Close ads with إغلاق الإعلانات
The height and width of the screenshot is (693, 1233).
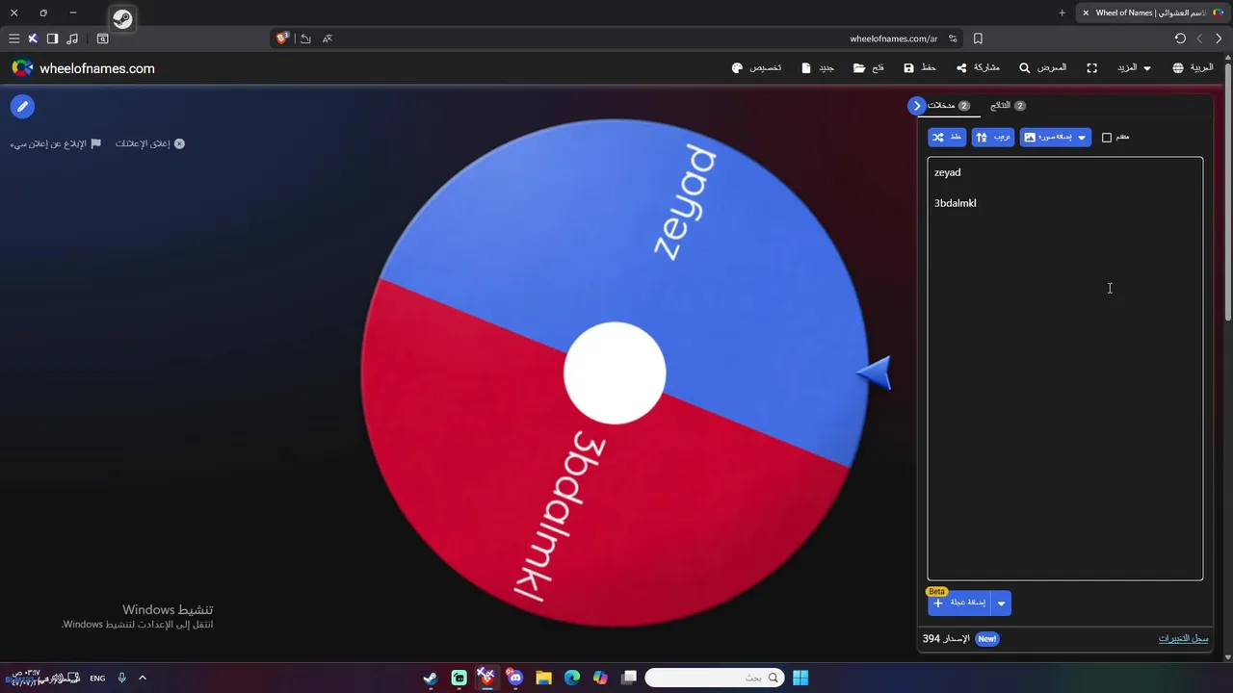coord(150,143)
